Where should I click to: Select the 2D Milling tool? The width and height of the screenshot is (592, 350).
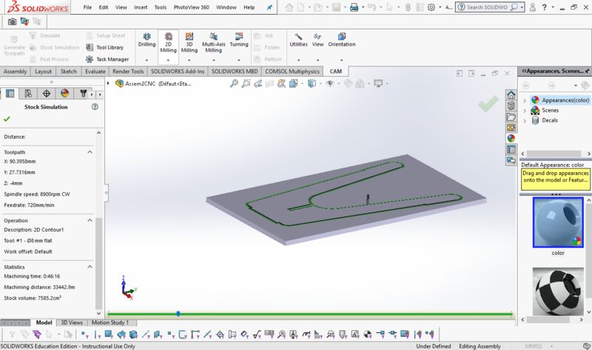coord(168,43)
